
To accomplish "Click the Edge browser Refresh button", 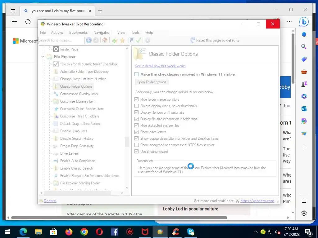I will tap(28, 22).
